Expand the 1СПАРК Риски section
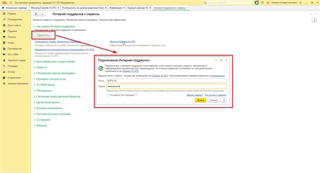The width and height of the screenshot is (320, 173). pos(34,85)
